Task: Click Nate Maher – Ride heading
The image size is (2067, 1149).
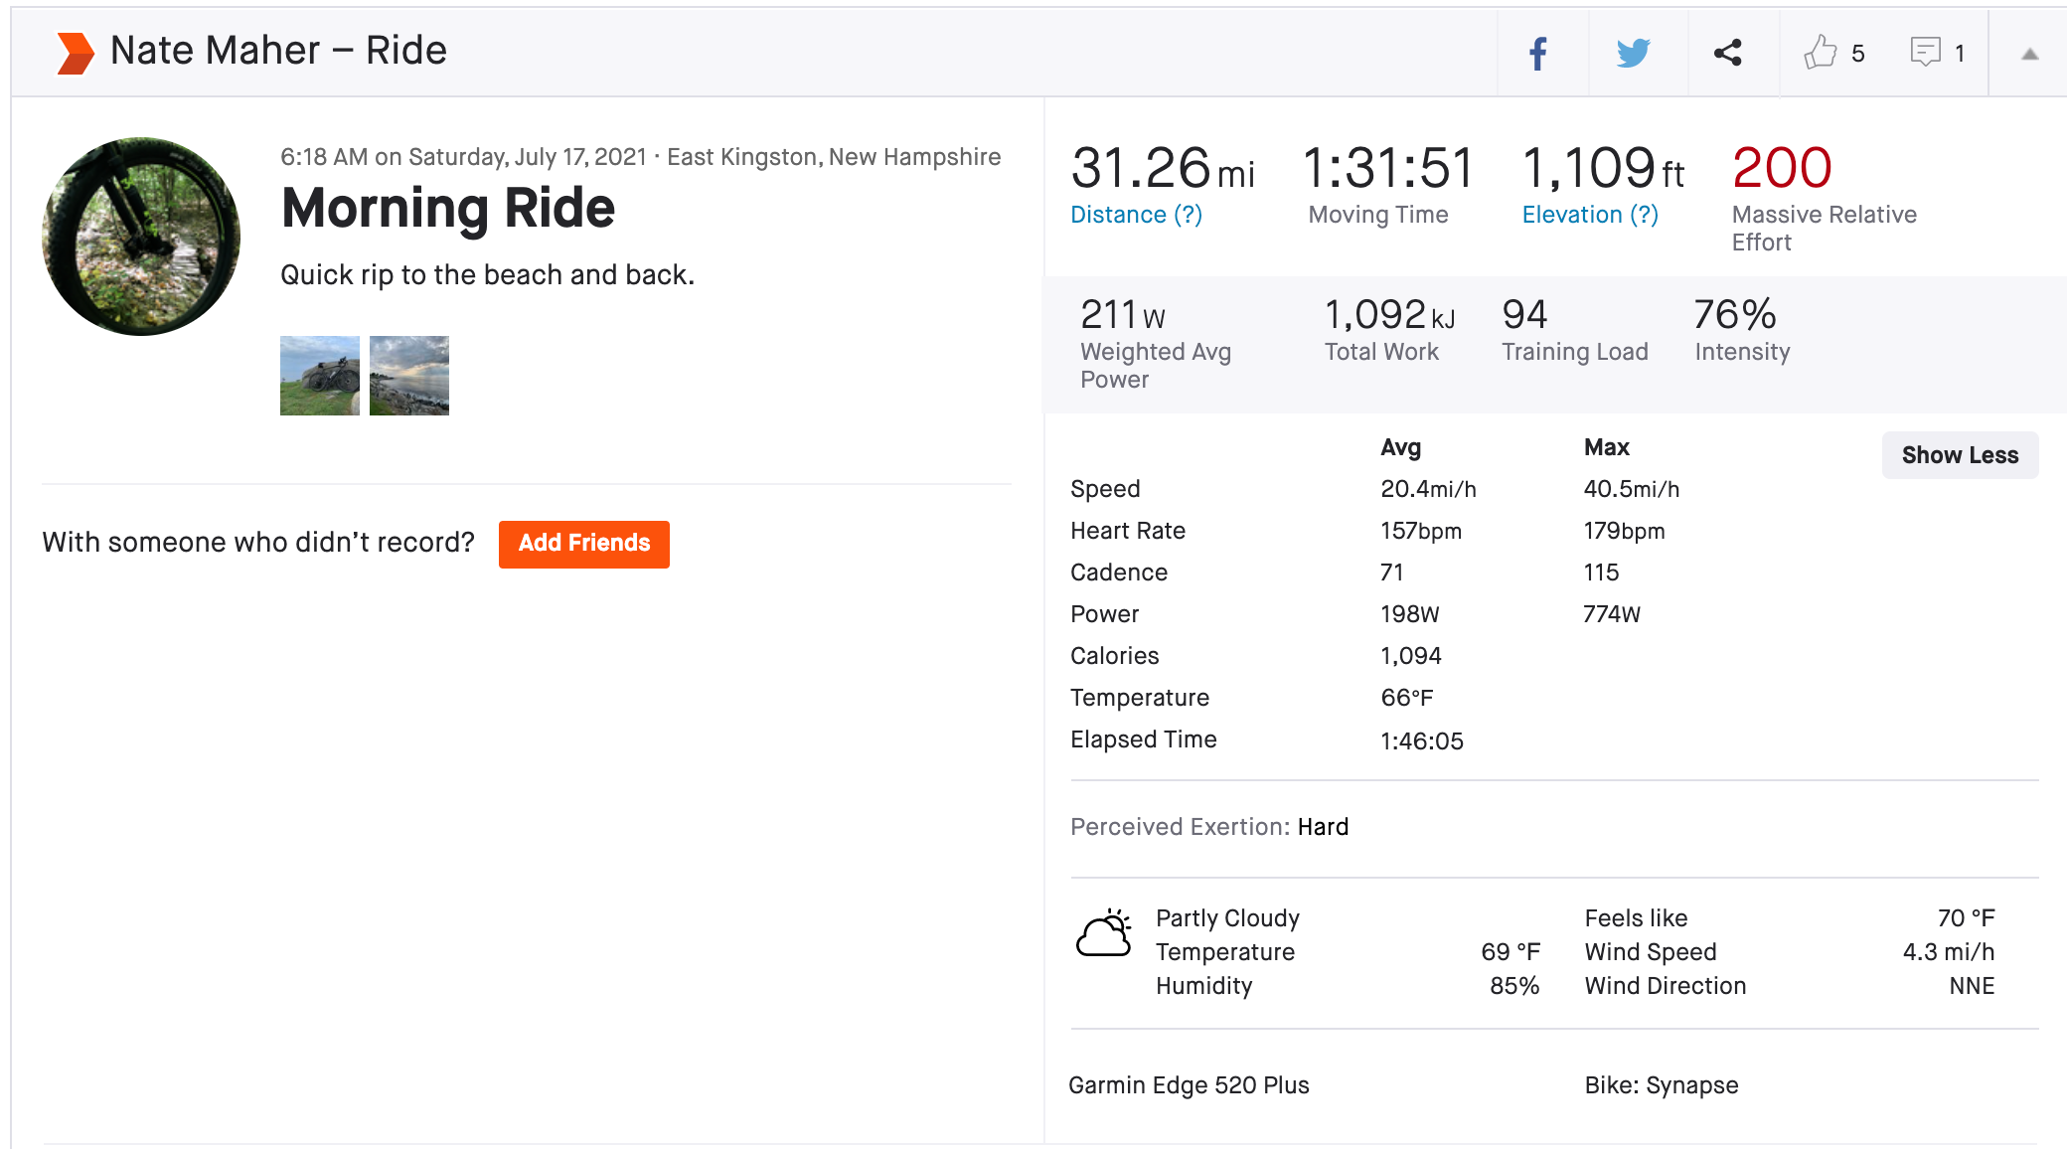Action: tap(278, 51)
